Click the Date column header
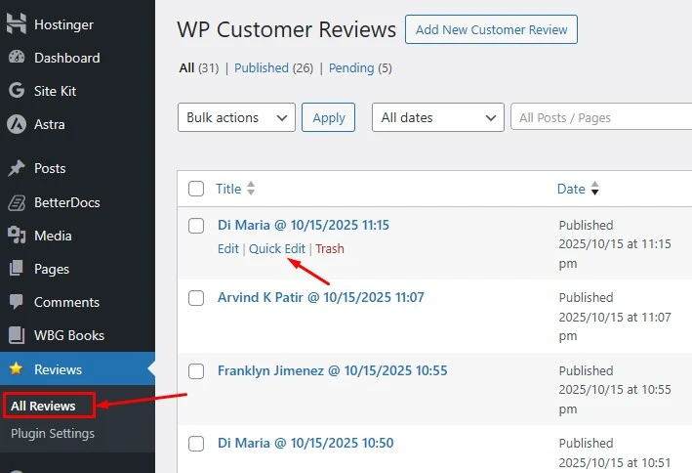Image resolution: width=692 pixels, height=473 pixels. point(571,189)
